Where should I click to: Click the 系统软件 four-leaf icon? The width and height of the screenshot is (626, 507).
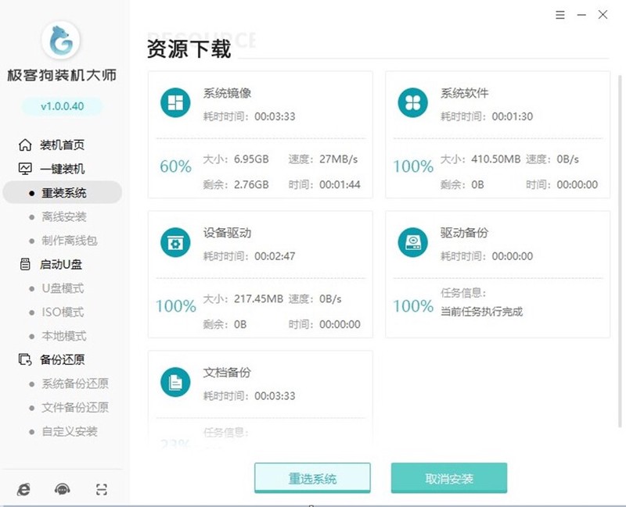pyautogui.click(x=413, y=102)
